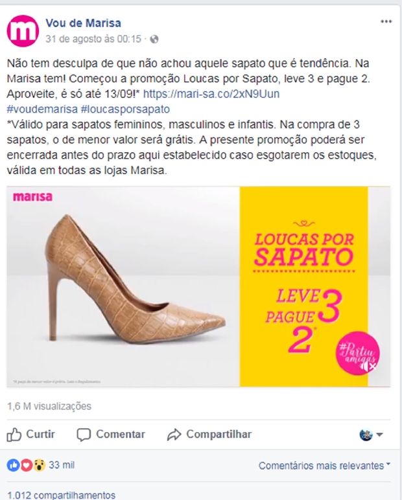The width and height of the screenshot is (402, 500).
Task: View the 33 mil reactions list
Action: 62,465
